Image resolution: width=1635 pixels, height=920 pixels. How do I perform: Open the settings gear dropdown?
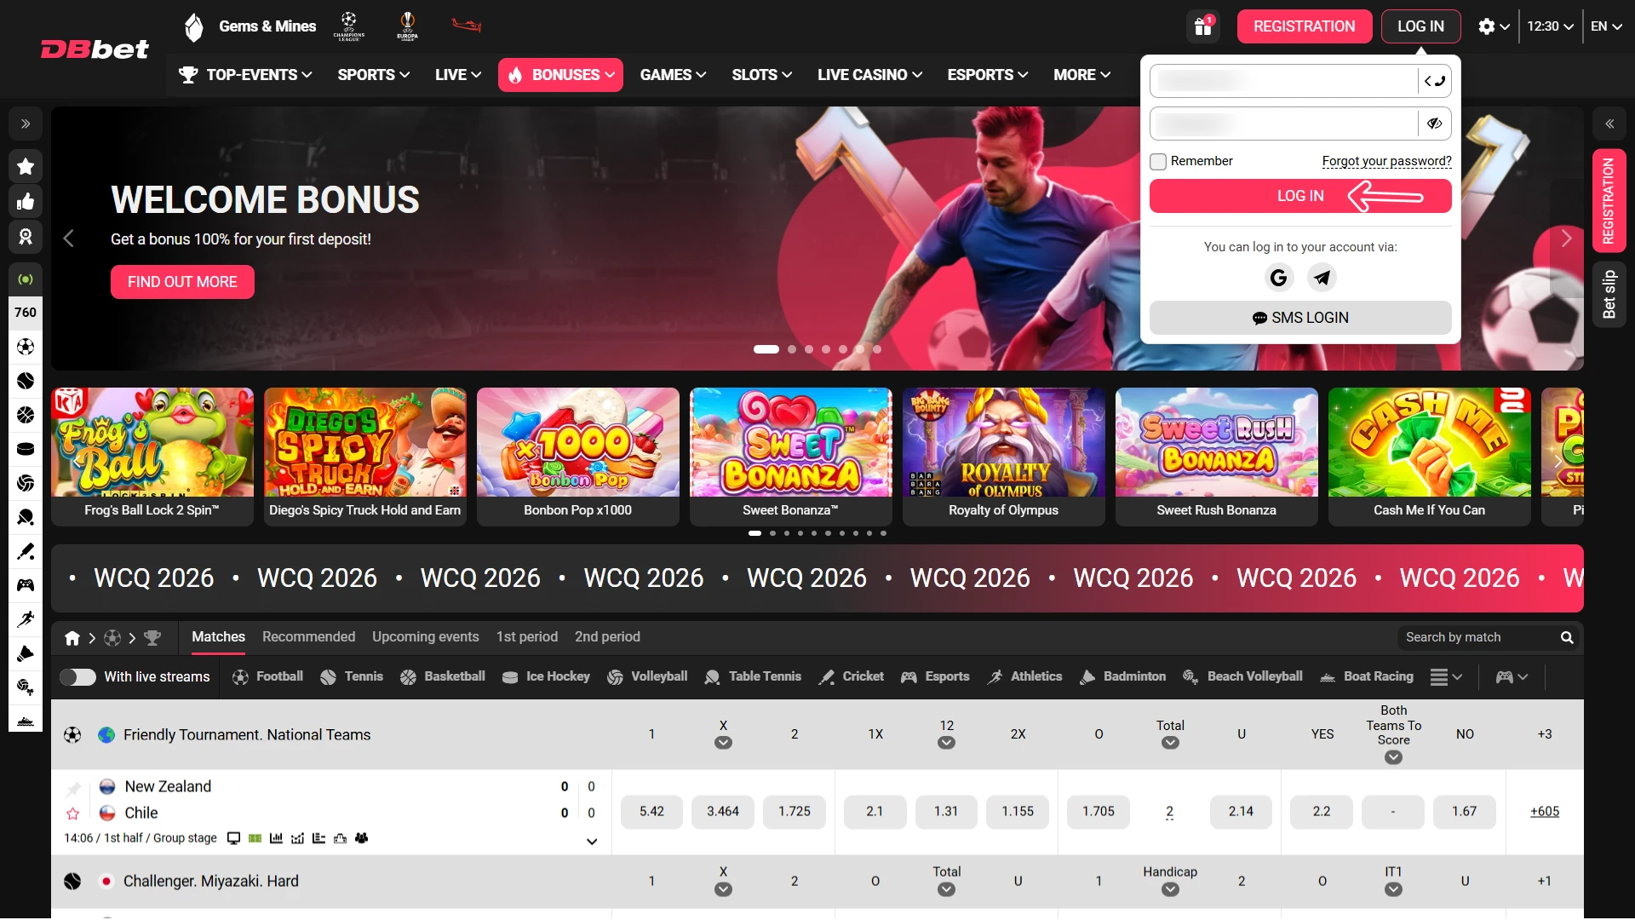(x=1494, y=26)
